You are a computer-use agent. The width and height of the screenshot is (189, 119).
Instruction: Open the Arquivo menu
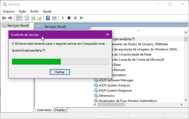point(9,11)
